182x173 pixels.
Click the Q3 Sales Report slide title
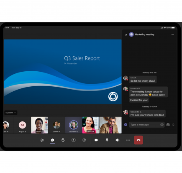coord(82,58)
